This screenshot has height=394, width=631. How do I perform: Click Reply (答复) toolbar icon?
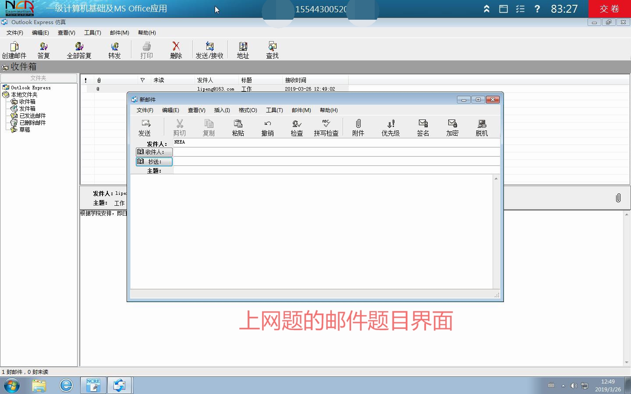(43, 50)
